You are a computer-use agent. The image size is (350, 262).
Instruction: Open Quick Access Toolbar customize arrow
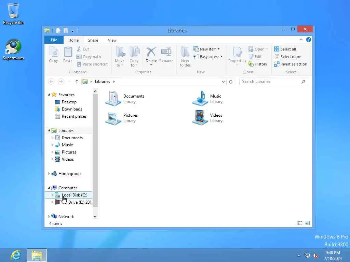pyautogui.click(x=72, y=31)
